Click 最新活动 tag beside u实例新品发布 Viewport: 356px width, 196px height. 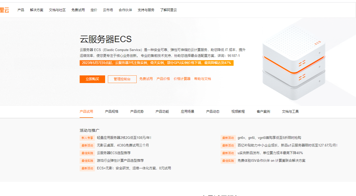[x=228, y=153]
